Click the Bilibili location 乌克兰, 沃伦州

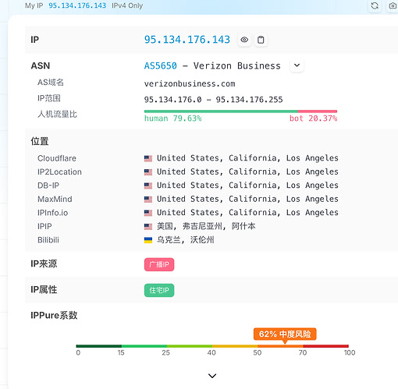[x=185, y=240]
